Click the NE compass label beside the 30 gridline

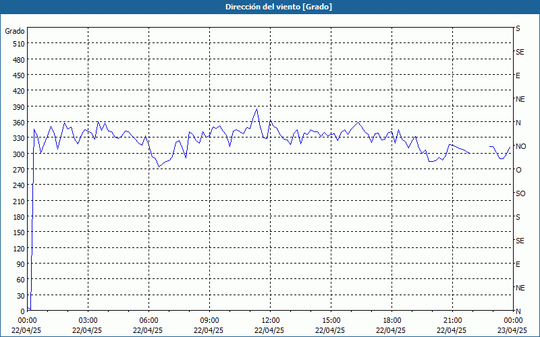tap(520, 288)
